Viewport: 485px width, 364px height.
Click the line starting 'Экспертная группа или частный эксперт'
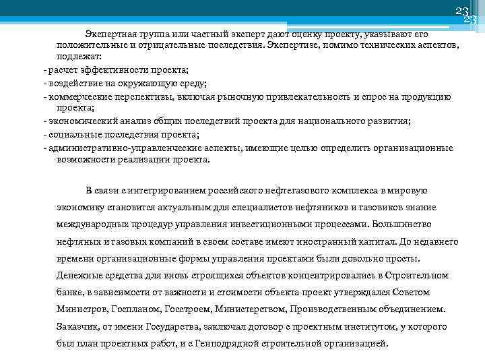pyautogui.click(x=257, y=34)
